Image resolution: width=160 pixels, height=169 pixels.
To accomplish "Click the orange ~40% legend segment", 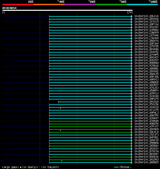I will tap(49, 5).
